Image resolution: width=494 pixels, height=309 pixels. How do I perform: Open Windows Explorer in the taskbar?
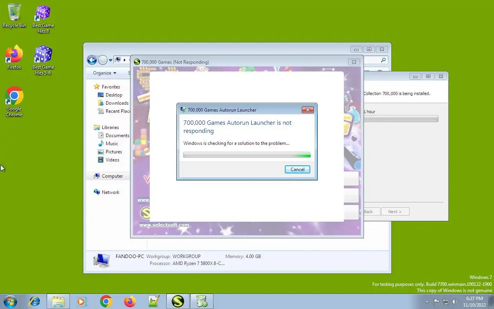tap(58, 301)
